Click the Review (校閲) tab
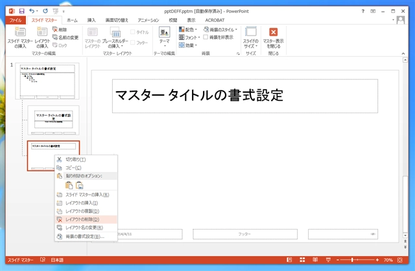Viewport: 415px width, 271px height. pos(173,20)
